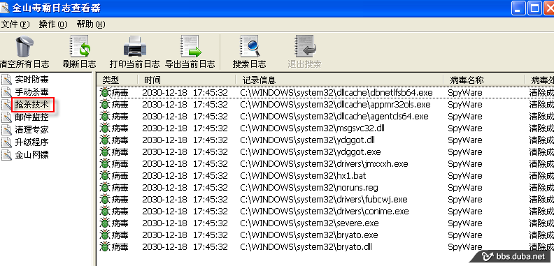Click the document icon beside 清理专家
Image resolution: width=554 pixels, height=266 pixels.
click(7, 130)
